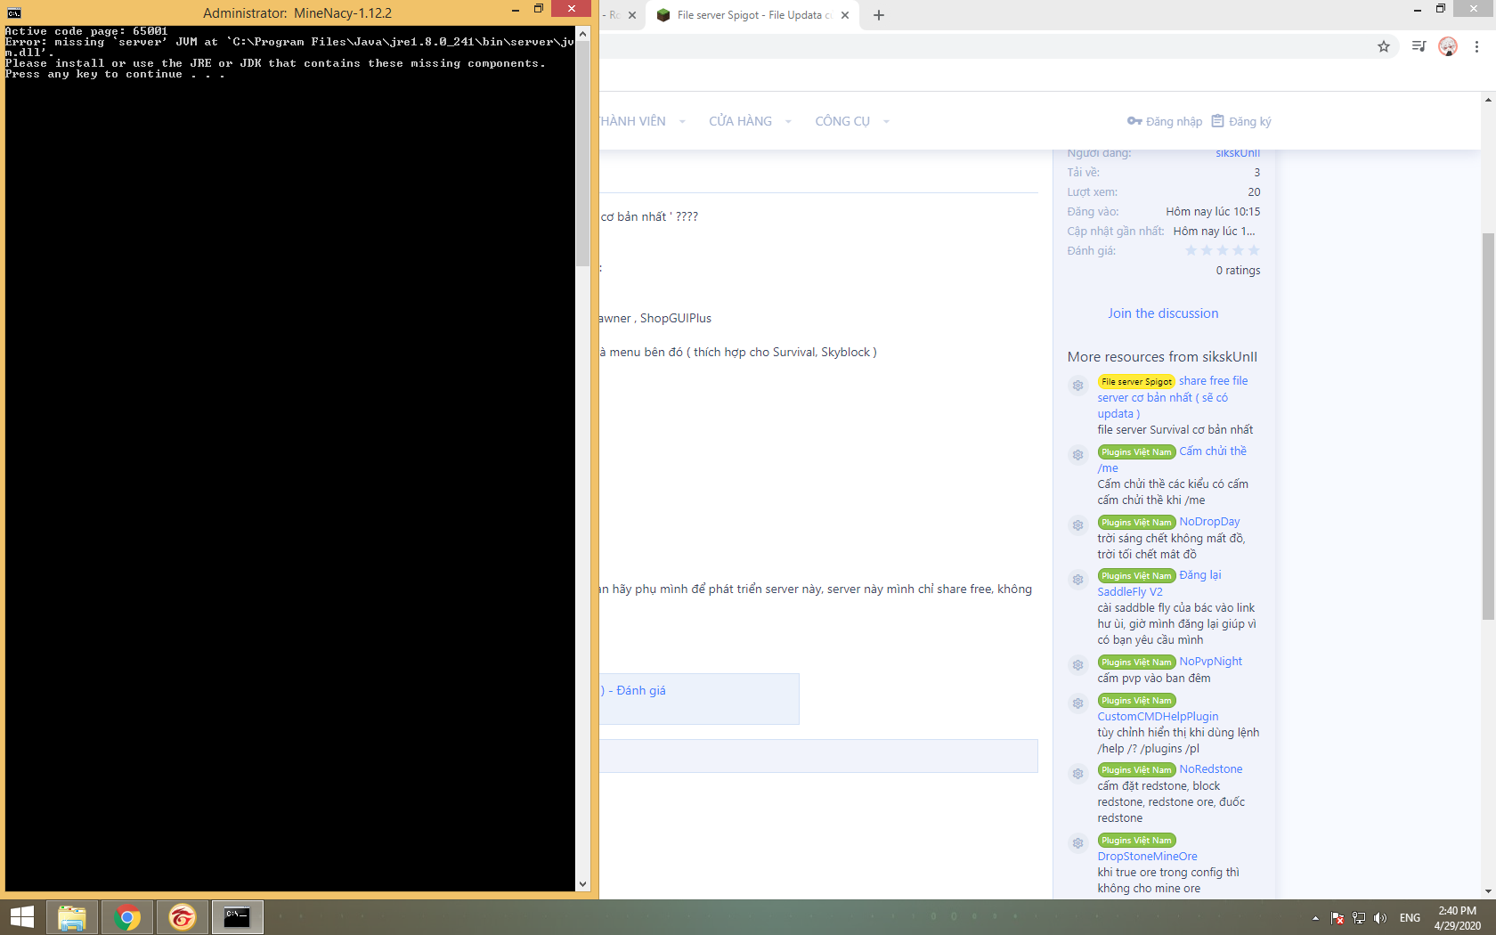
Task: Open the Chrome three-dot menu
Action: pyautogui.click(x=1476, y=46)
